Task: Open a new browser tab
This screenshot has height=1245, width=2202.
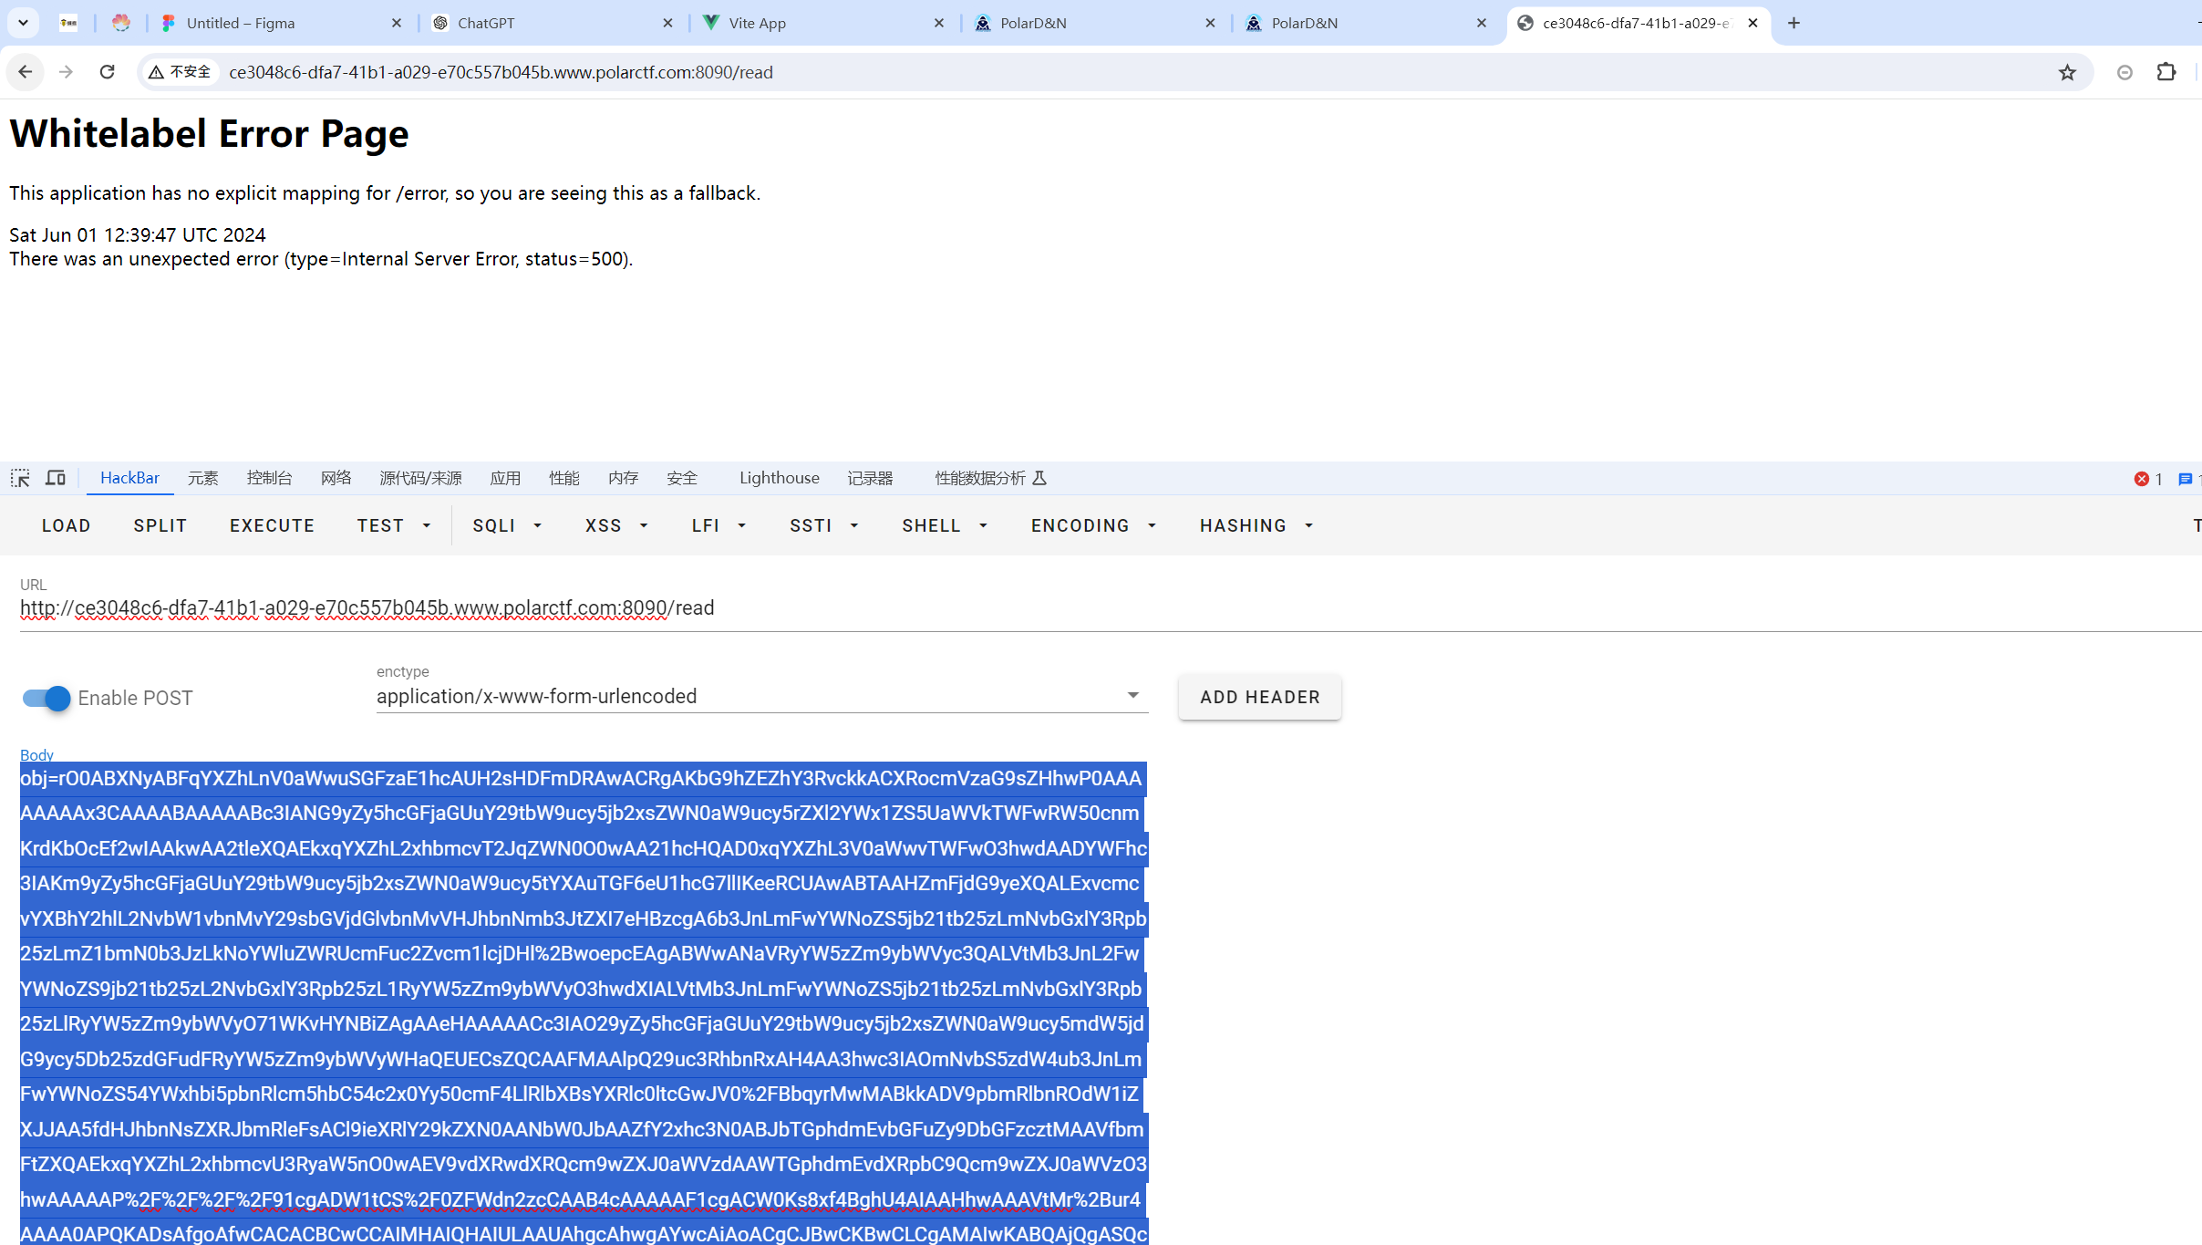Action: tap(1793, 22)
